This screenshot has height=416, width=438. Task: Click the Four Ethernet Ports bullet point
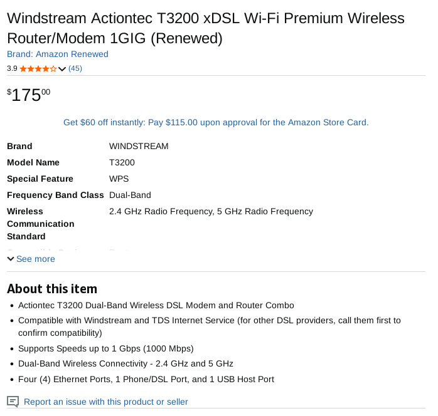(x=146, y=379)
